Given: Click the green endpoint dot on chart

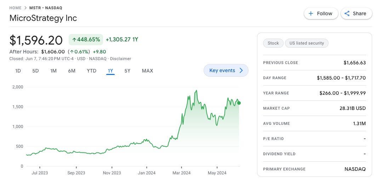Looking at the screenshot, I should 239,103.
